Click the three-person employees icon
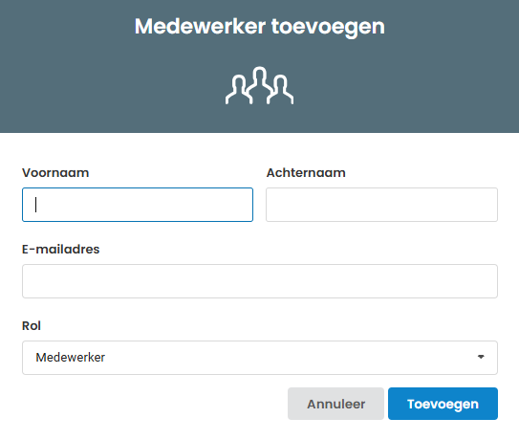This screenshot has height=440, width=519. (x=260, y=85)
